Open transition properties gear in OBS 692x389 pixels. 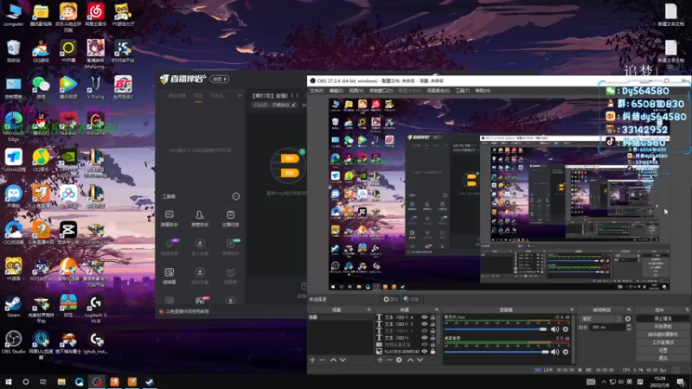click(628, 318)
